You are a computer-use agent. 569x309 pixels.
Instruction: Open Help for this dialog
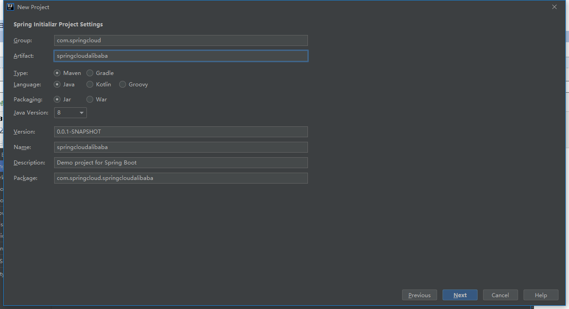pyautogui.click(x=541, y=295)
